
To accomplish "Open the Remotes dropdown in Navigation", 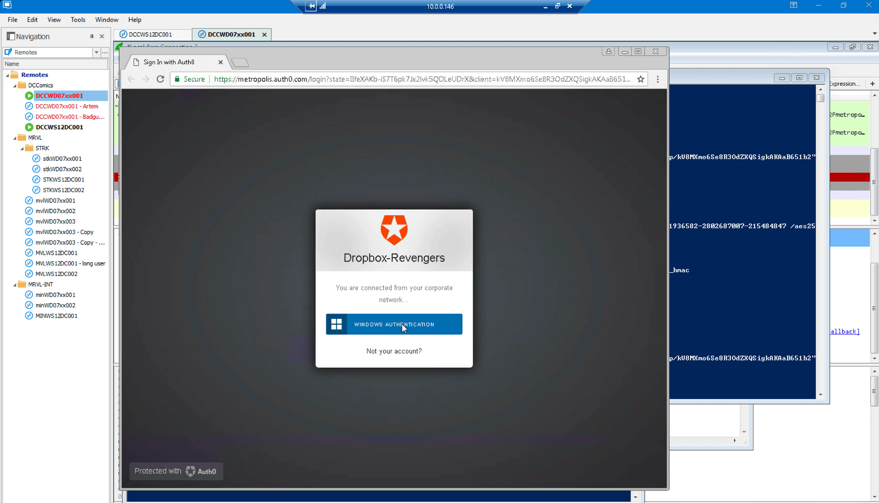I will [x=96, y=52].
